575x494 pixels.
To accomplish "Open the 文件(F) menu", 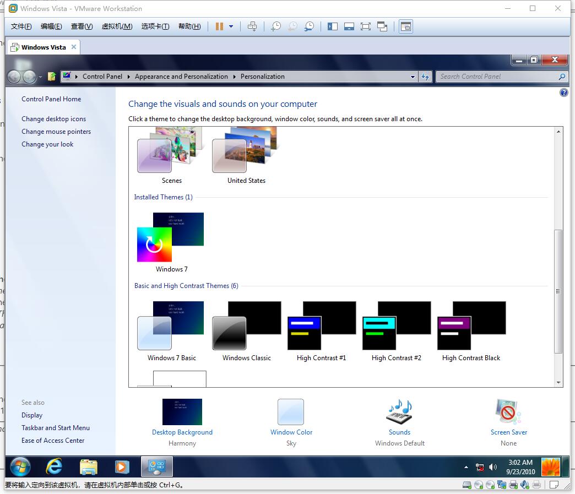I will click(x=21, y=26).
